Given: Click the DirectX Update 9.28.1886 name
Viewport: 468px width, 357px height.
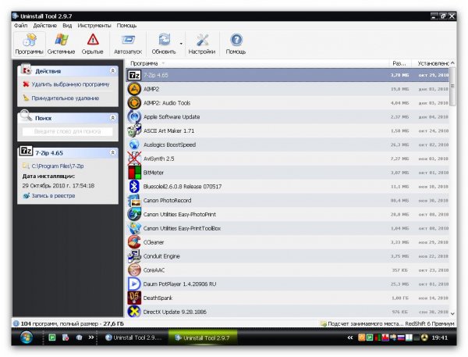Looking at the screenshot, I should pyautogui.click(x=175, y=312).
